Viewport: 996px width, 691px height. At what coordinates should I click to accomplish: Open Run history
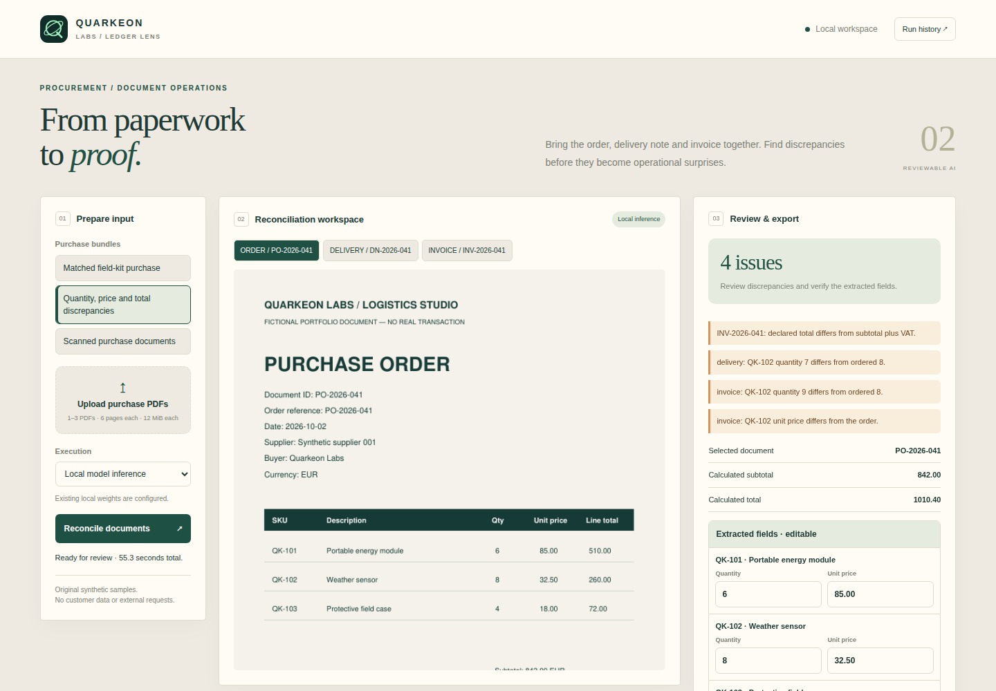pos(925,29)
